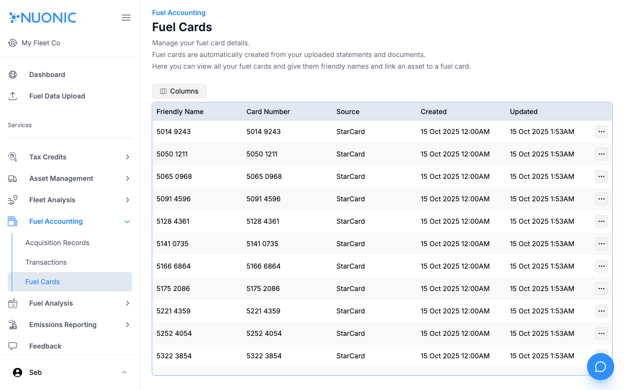Click the My Fleet Co organization icon
The width and height of the screenshot is (624, 390).
coord(13,43)
